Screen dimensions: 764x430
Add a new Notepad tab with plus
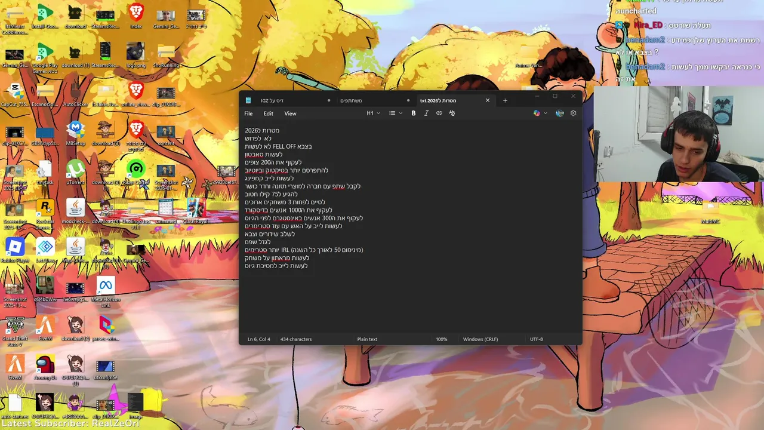pos(505,100)
